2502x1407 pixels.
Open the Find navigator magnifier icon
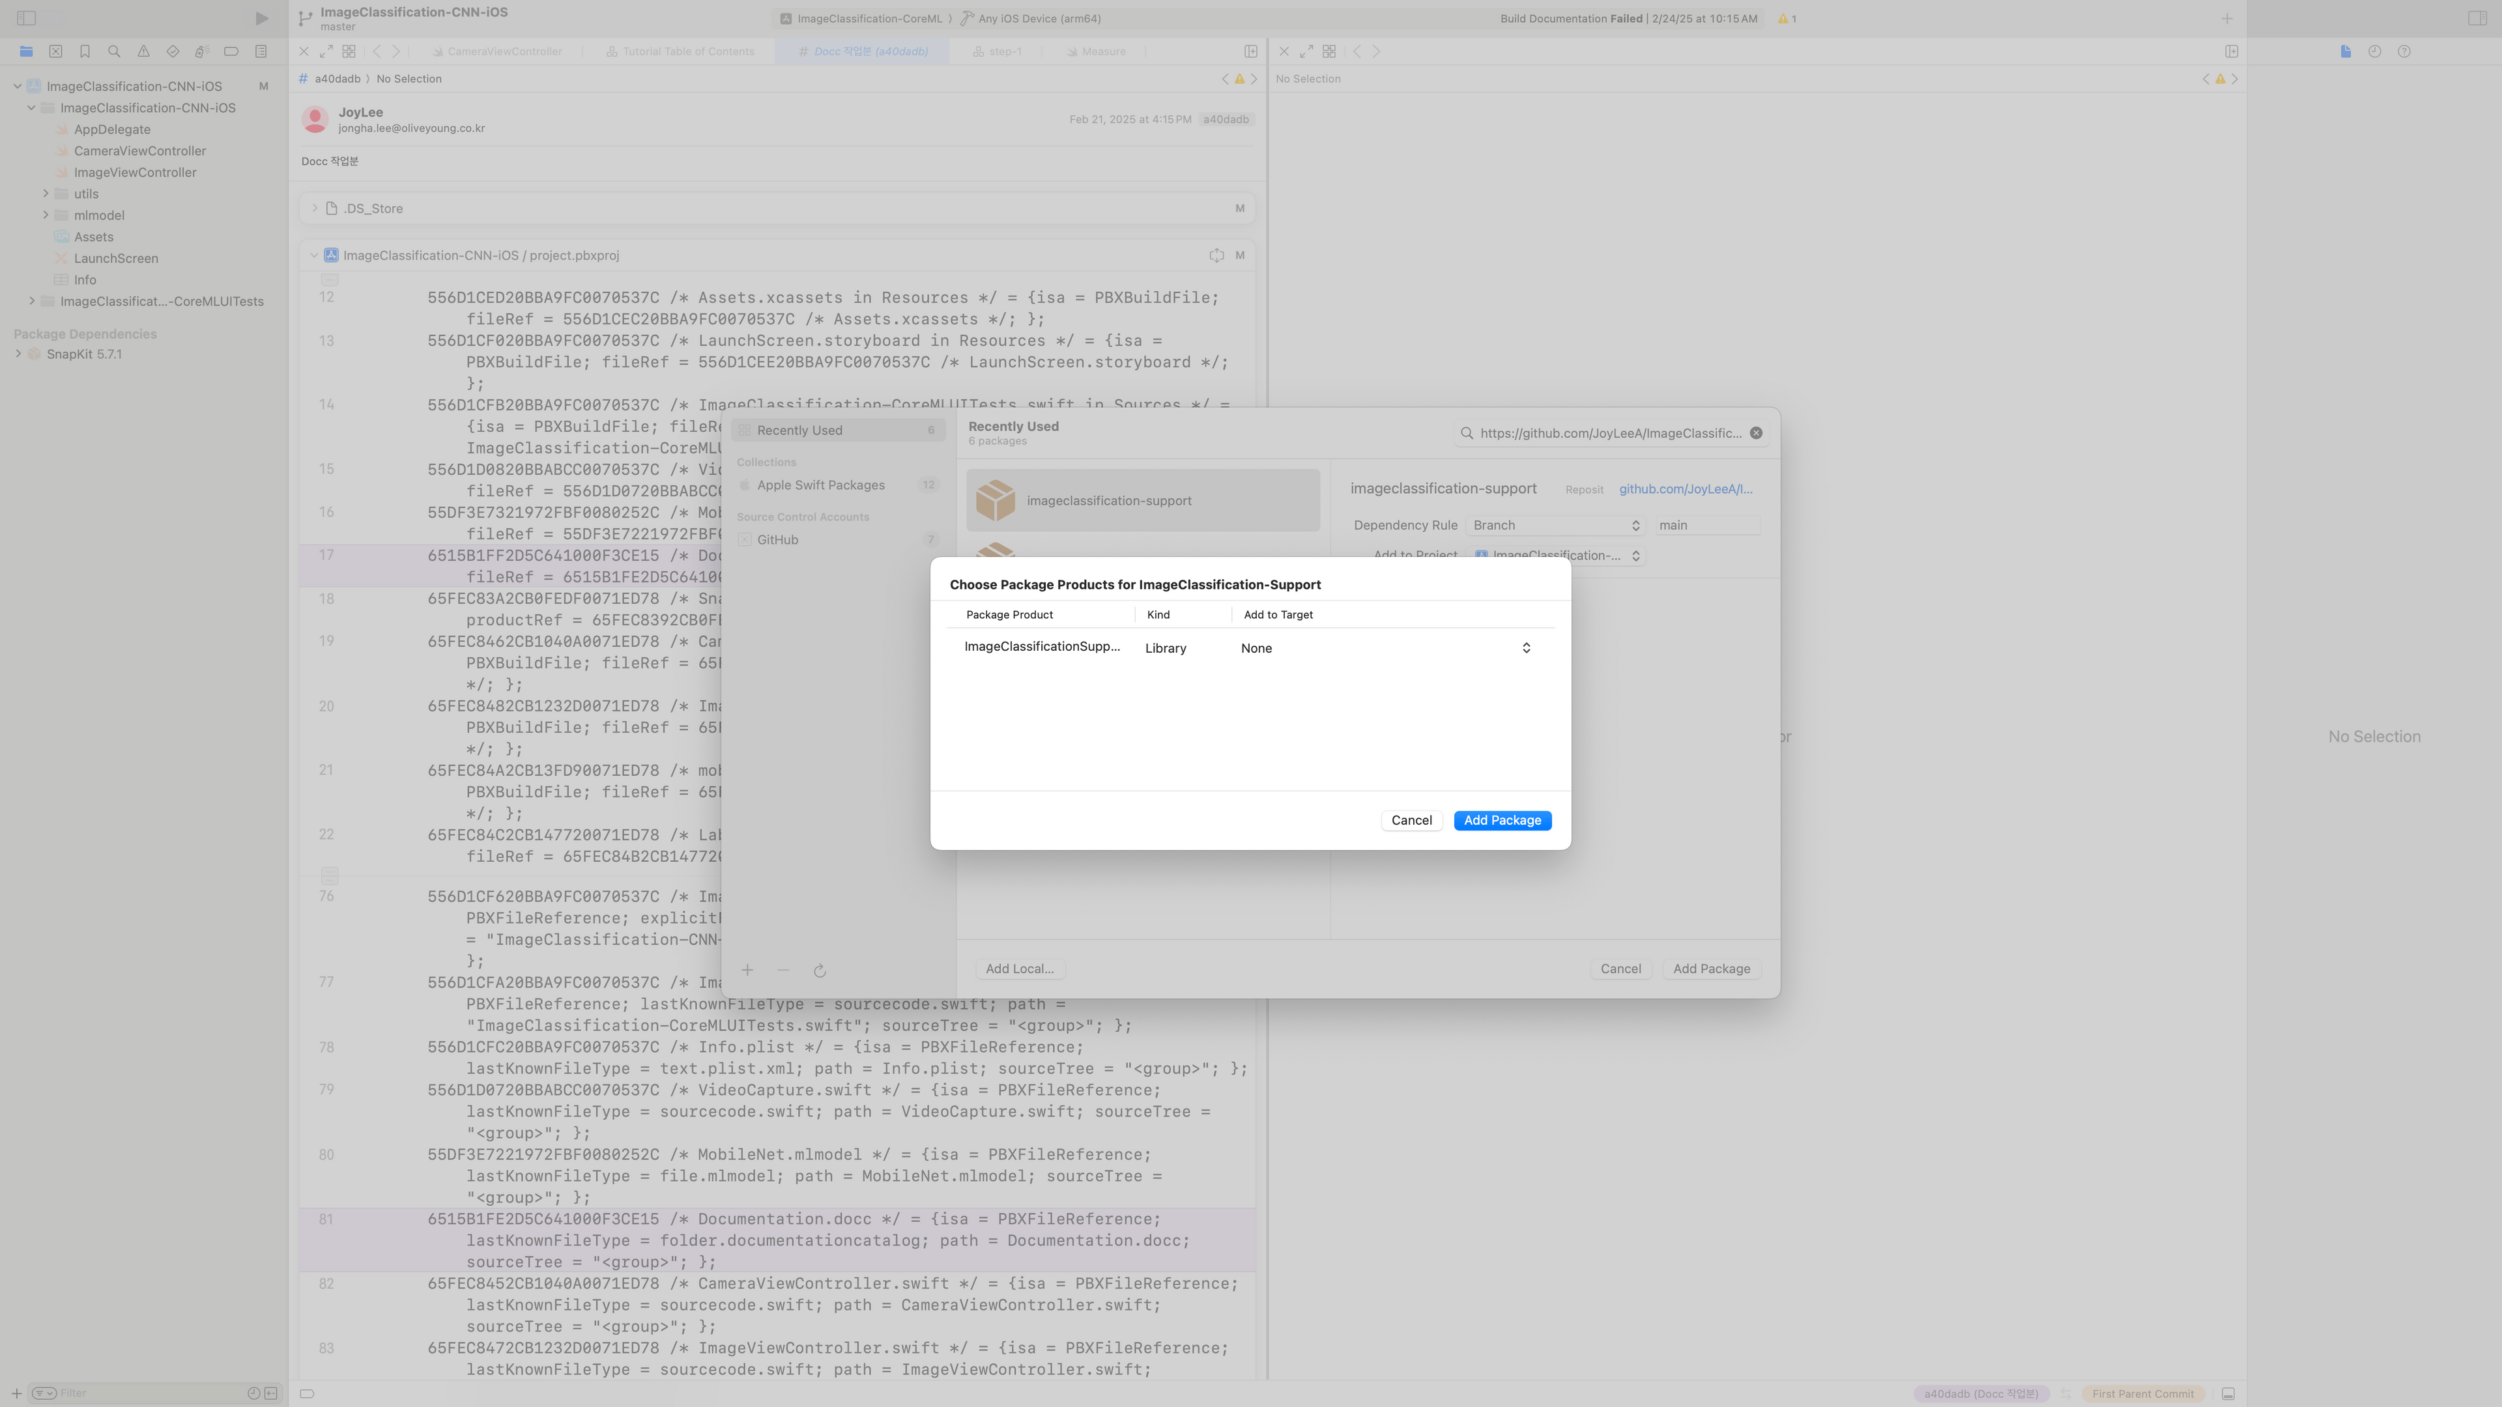pos(113,51)
